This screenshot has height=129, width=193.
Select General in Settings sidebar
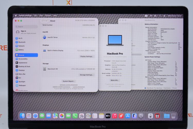(x=26, y=55)
